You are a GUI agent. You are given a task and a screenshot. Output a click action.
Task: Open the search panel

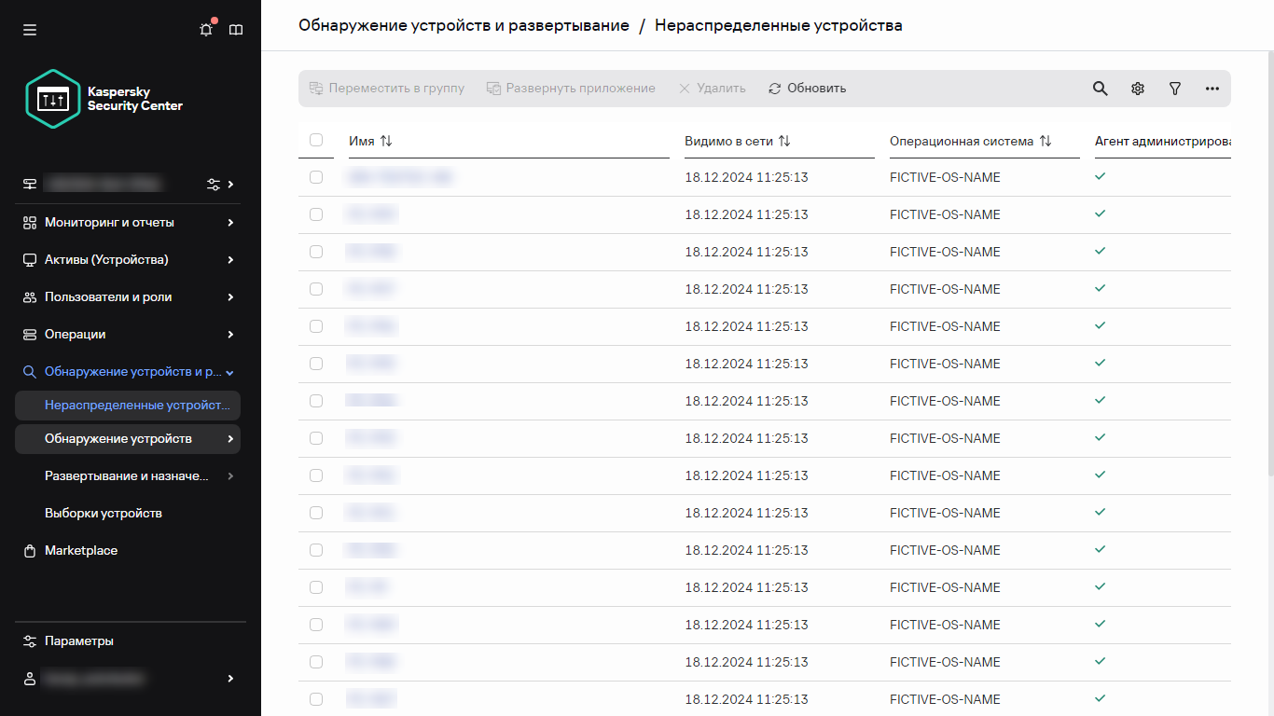[x=1100, y=88]
